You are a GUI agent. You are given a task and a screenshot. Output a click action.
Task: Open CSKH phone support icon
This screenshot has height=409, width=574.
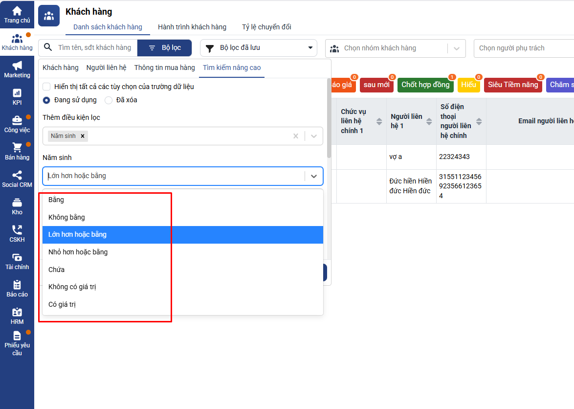tap(17, 230)
